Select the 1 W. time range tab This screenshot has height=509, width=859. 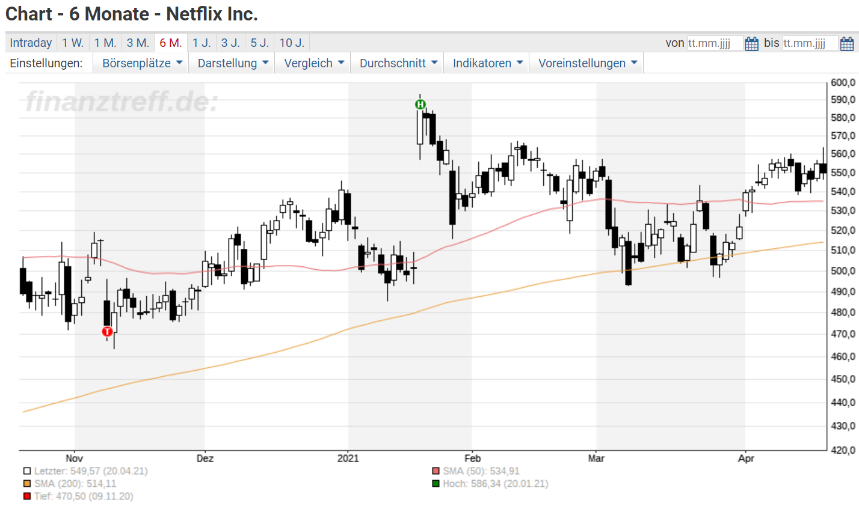pos(73,43)
